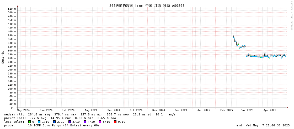This screenshot has width=294, height=129.
Task: Click the '1.27 % avg' packet loss value
Action: pyautogui.click(x=39, y=118)
